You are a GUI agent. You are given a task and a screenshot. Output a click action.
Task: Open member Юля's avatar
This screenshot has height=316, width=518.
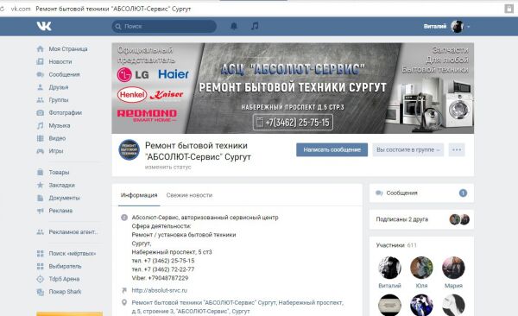[421, 268]
